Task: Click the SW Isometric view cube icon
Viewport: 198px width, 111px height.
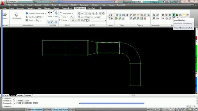Action: [16, 14]
